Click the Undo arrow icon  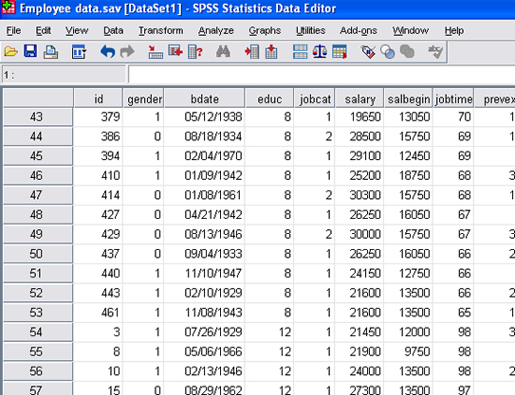108,52
